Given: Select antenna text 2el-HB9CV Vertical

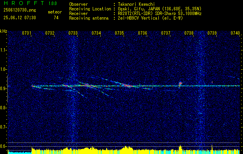Looking at the screenshot, I should (x=139, y=18).
